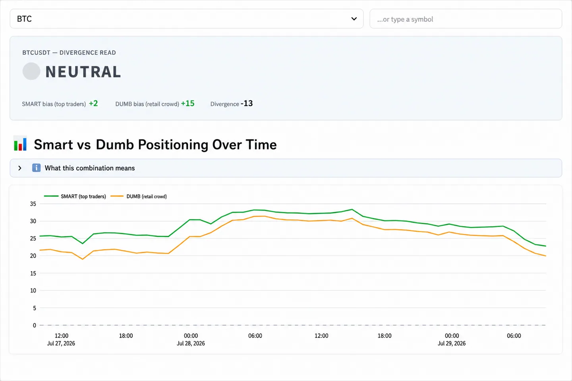Click the green SMART legend line swatch
Screen dimensions: 572x381
pos(51,196)
